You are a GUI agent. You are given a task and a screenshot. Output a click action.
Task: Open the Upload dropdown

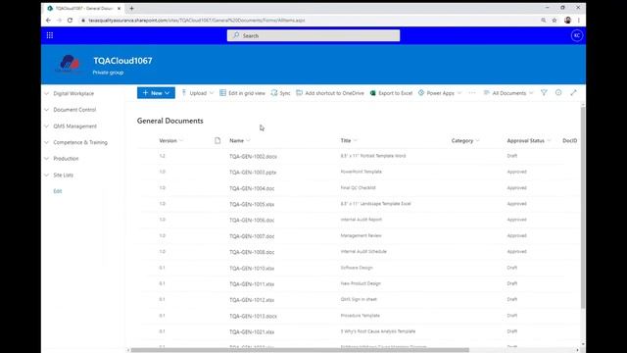[198, 93]
